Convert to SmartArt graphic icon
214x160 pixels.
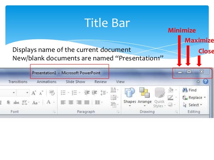point(113,105)
